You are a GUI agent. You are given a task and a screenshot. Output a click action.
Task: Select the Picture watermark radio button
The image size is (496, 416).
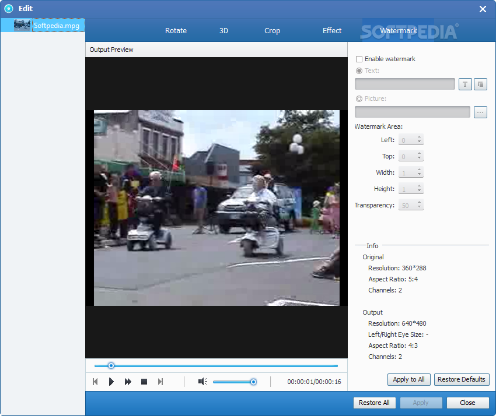tap(359, 99)
